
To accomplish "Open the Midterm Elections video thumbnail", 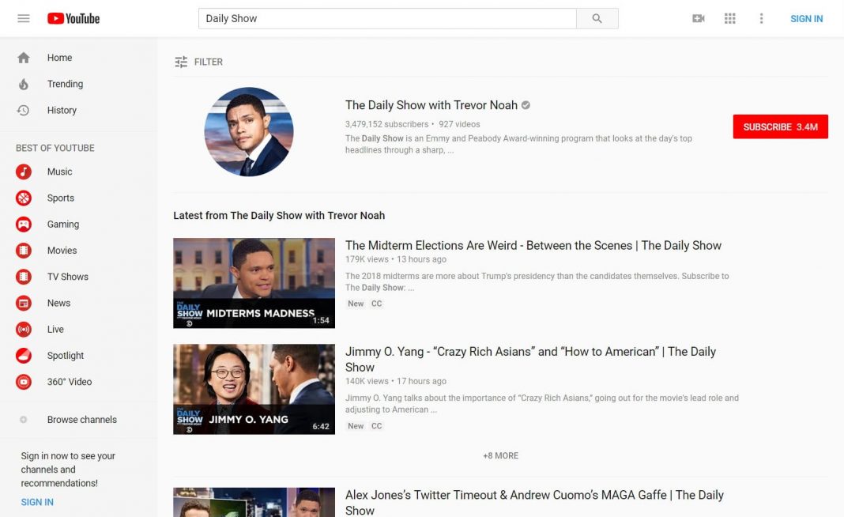I will point(254,283).
